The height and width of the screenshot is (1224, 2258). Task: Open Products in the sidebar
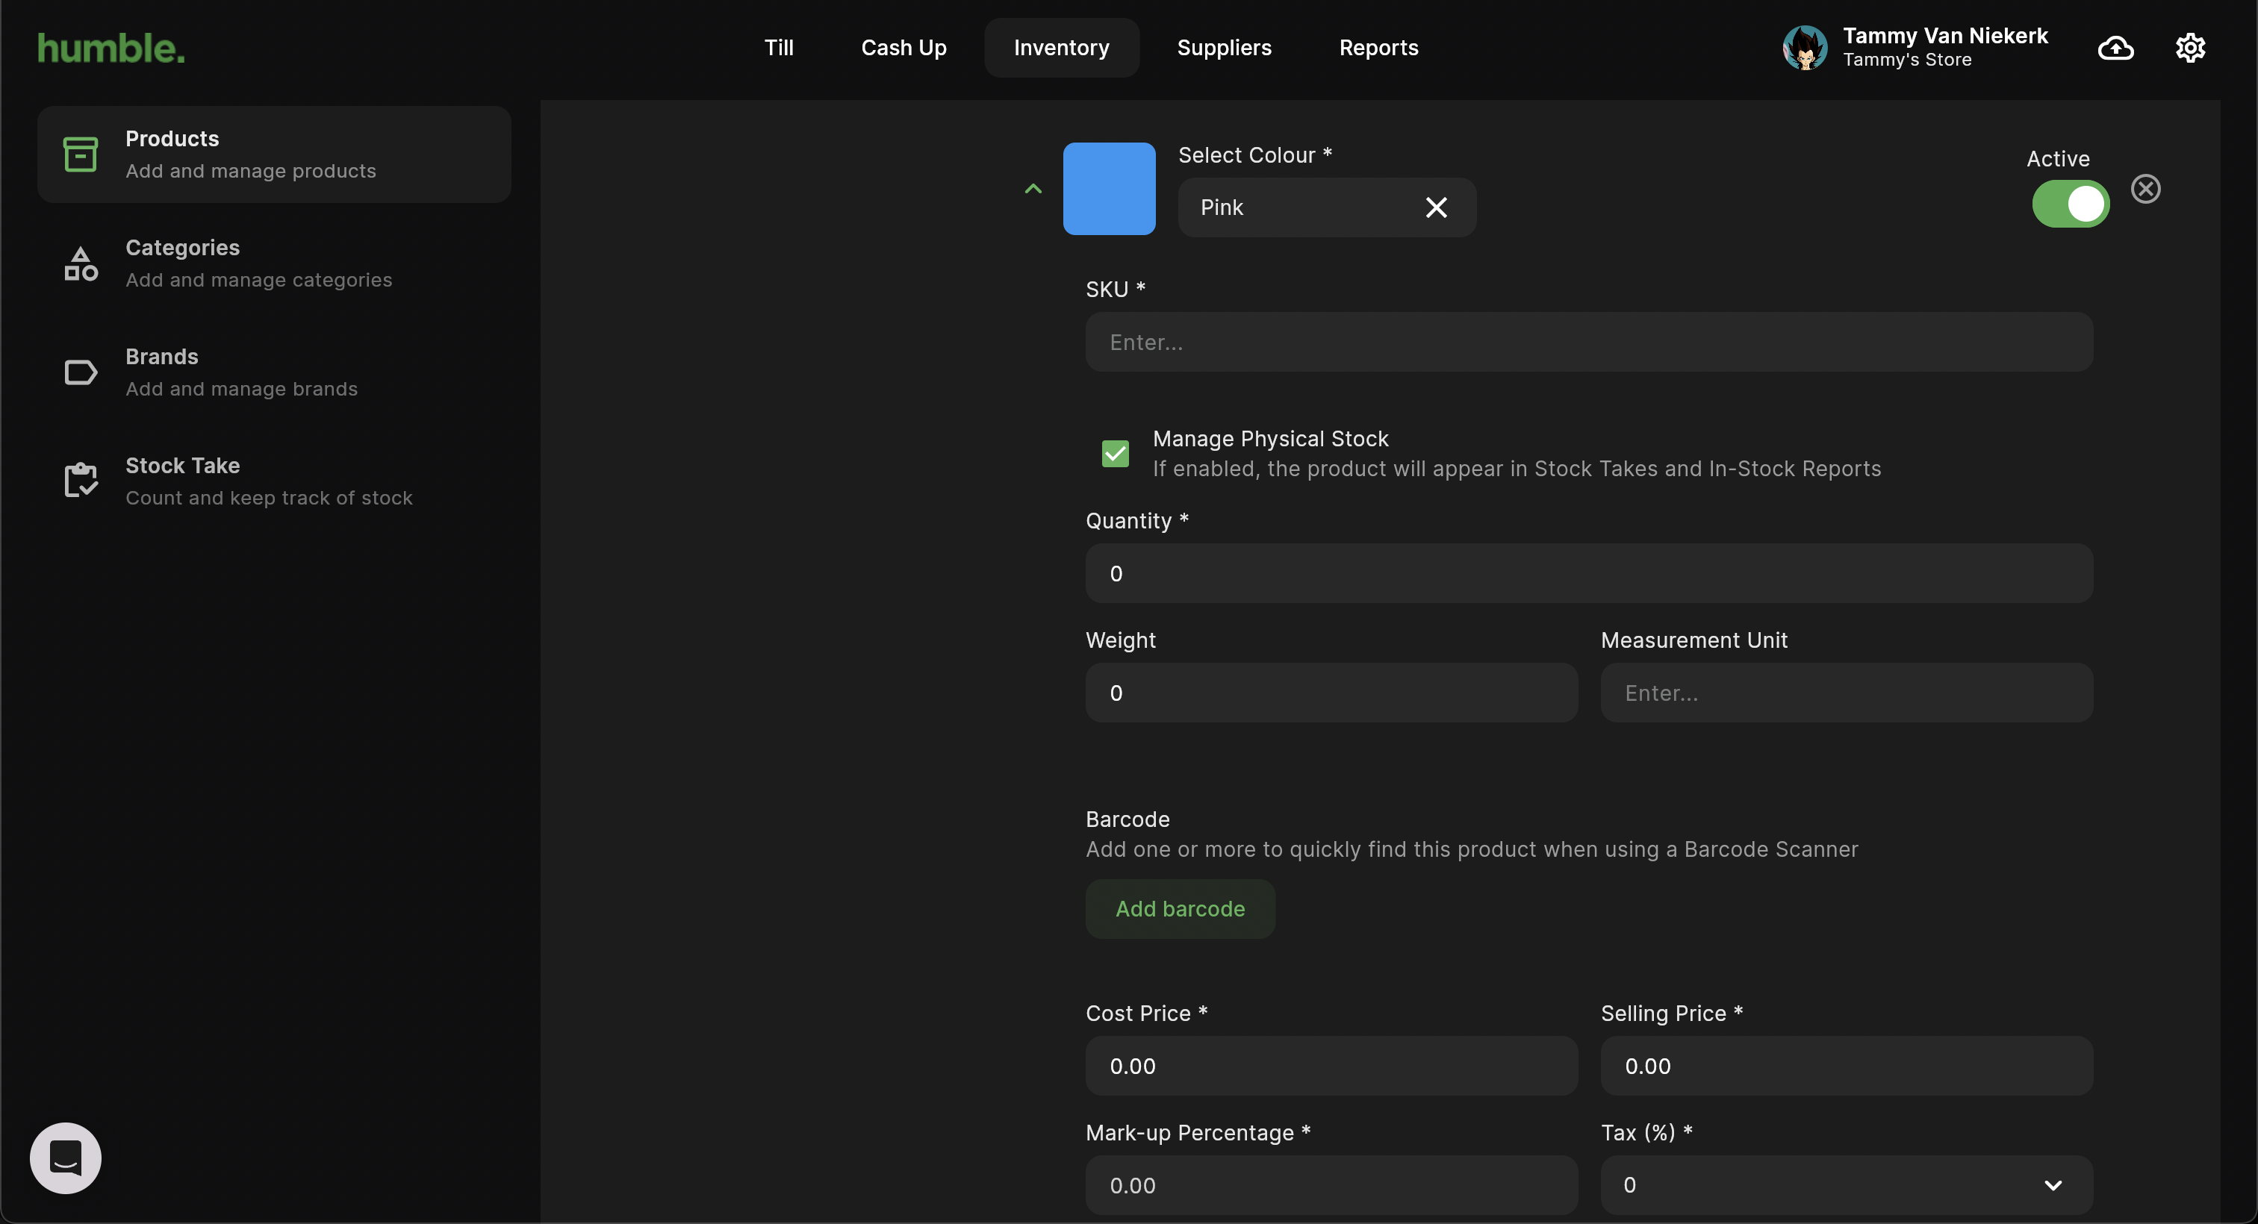[x=274, y=154]
